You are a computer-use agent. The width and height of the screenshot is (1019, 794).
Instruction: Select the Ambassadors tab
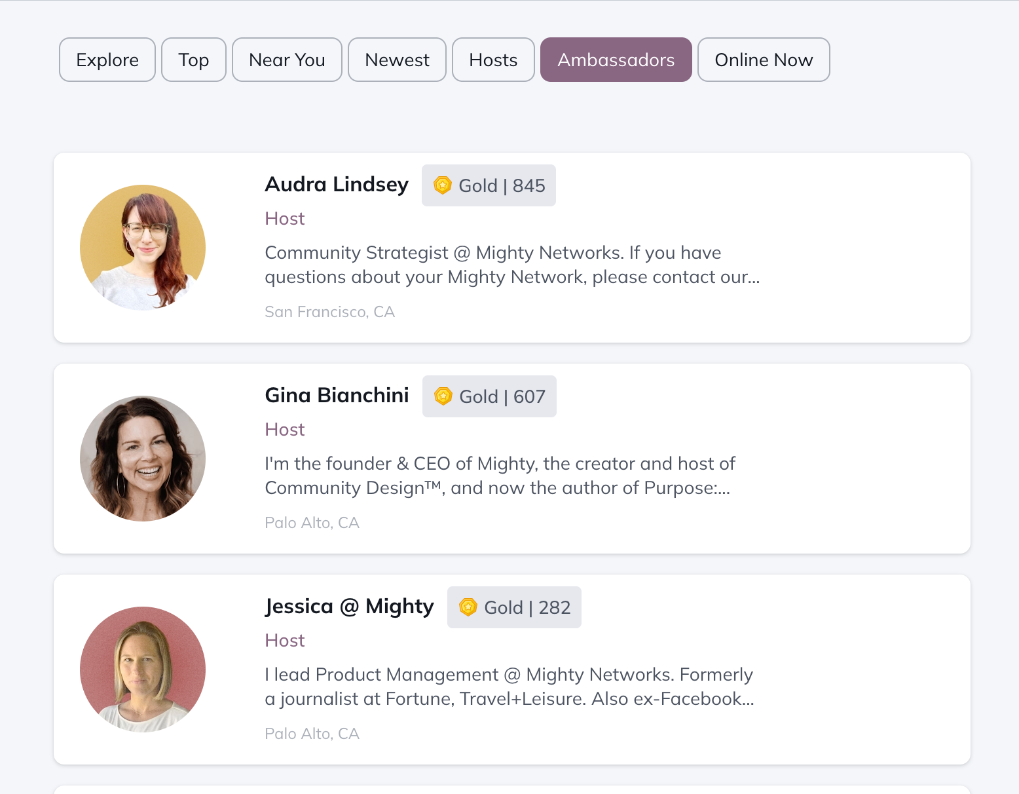point(616,60)
